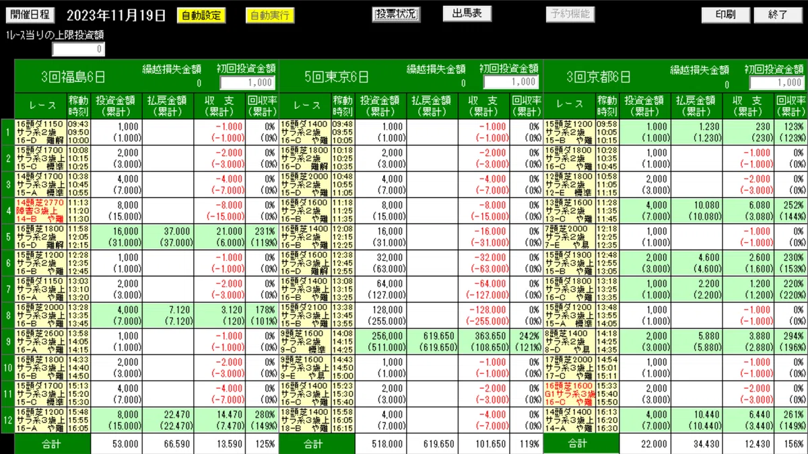Select the date 2023年11月19日
Screen dimensions: 808x454
116,16
